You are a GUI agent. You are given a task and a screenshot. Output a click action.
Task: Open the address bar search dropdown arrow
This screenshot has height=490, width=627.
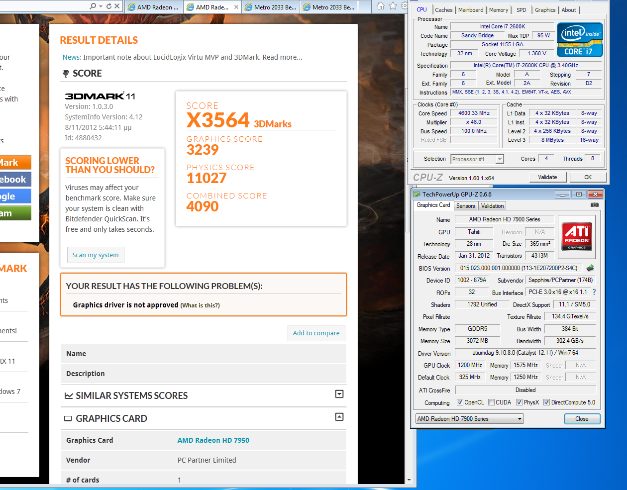point(101,6)
